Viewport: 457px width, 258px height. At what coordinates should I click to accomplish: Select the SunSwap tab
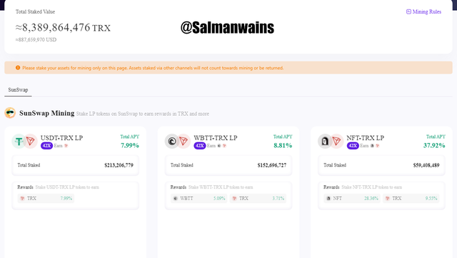[x=18, y=90]
